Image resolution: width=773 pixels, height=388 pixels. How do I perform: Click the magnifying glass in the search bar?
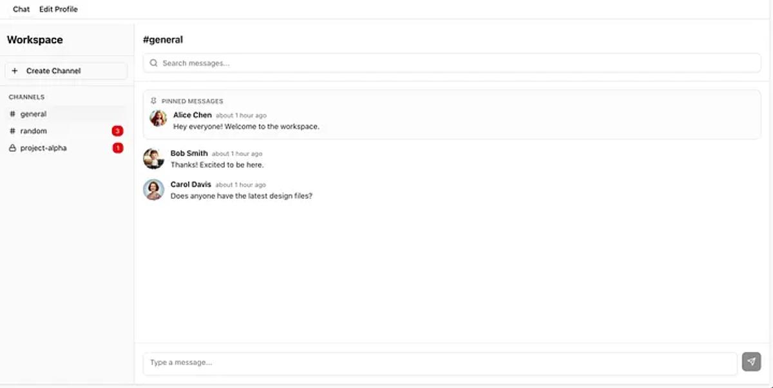tap(153, 62)
